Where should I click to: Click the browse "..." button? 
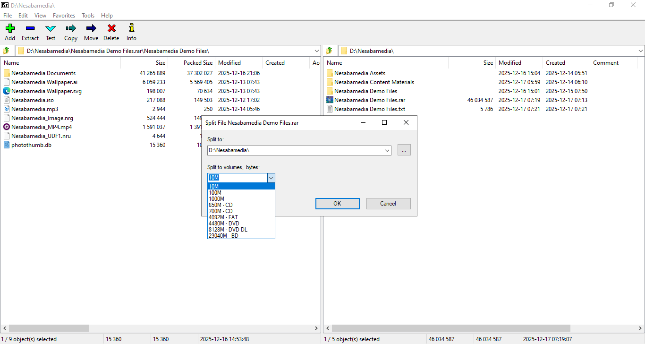coord(404,150)
